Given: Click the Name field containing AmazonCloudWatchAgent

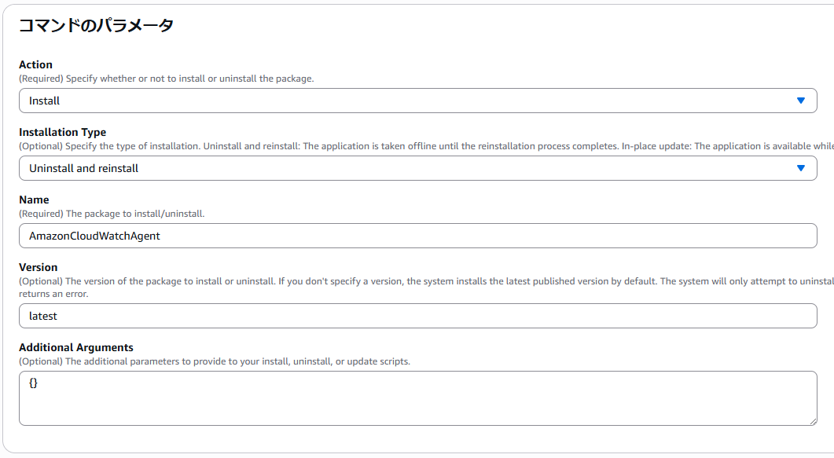Looking at the screenshot, I should (x=417, y=236).
